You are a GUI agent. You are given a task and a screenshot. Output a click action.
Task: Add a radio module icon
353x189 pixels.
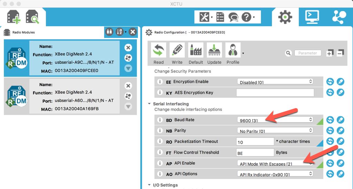pyautogui.click(x=14, y=17)
